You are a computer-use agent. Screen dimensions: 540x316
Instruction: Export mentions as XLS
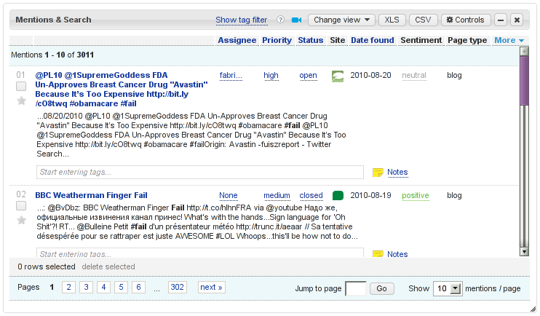pyautogui.click(x=392, y=20)
